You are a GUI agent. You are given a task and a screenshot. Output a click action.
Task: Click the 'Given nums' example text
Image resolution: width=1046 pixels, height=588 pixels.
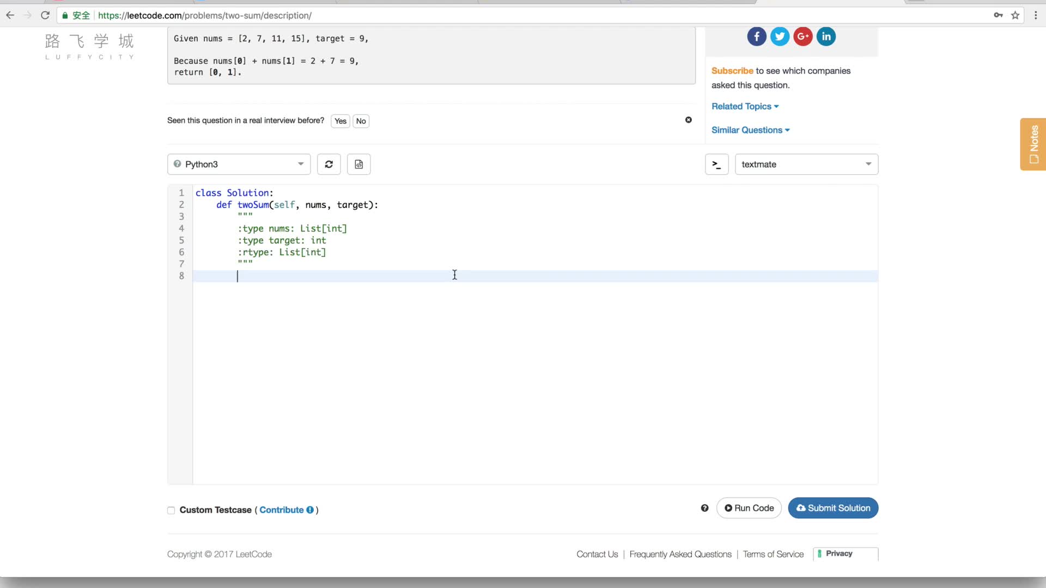click(271, 39)
